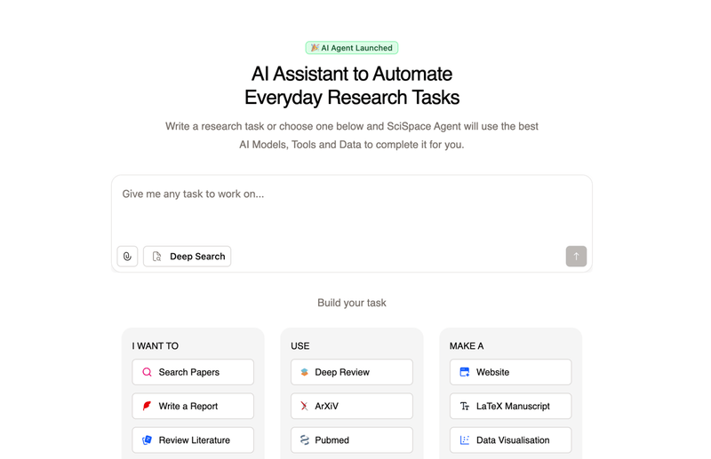
Task: Select ArXiV source
Action: click(352, 406)
